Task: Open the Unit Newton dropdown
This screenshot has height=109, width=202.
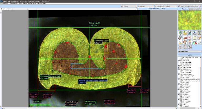Action: pos(145,6)
